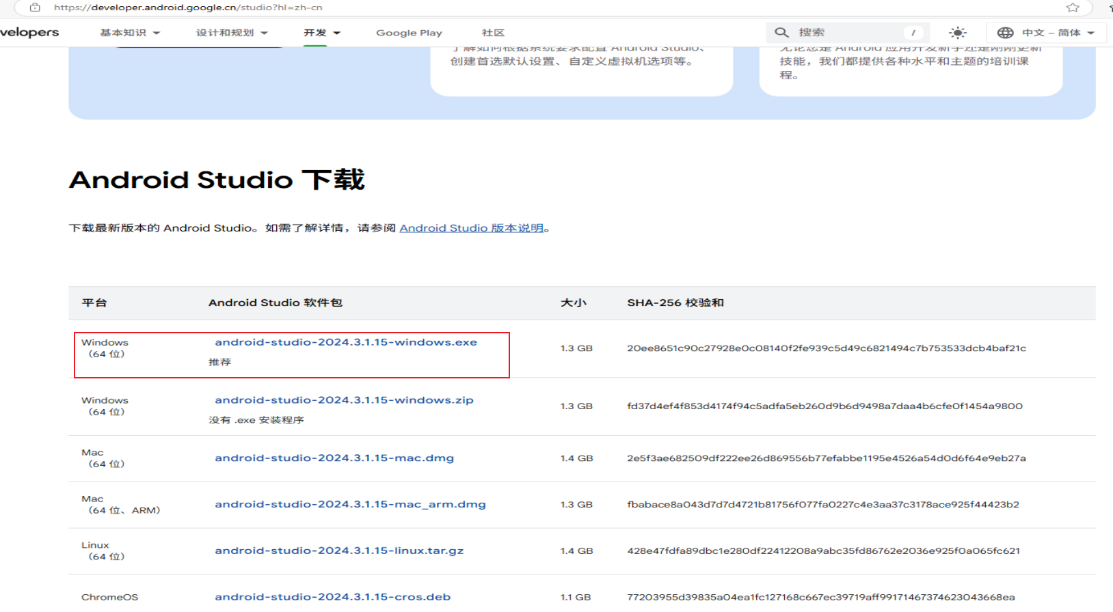
Task: Download android-studio-2024.3.1.15-windows.zip
Action: pyautogui.click(x=344, y=400)
